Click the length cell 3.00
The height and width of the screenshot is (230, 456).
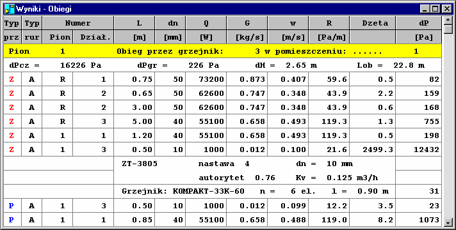134,107
